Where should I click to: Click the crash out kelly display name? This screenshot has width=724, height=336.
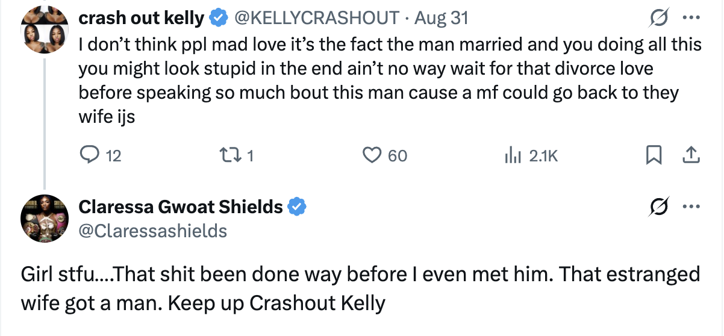pyautogui.click(x=142, y=19)
